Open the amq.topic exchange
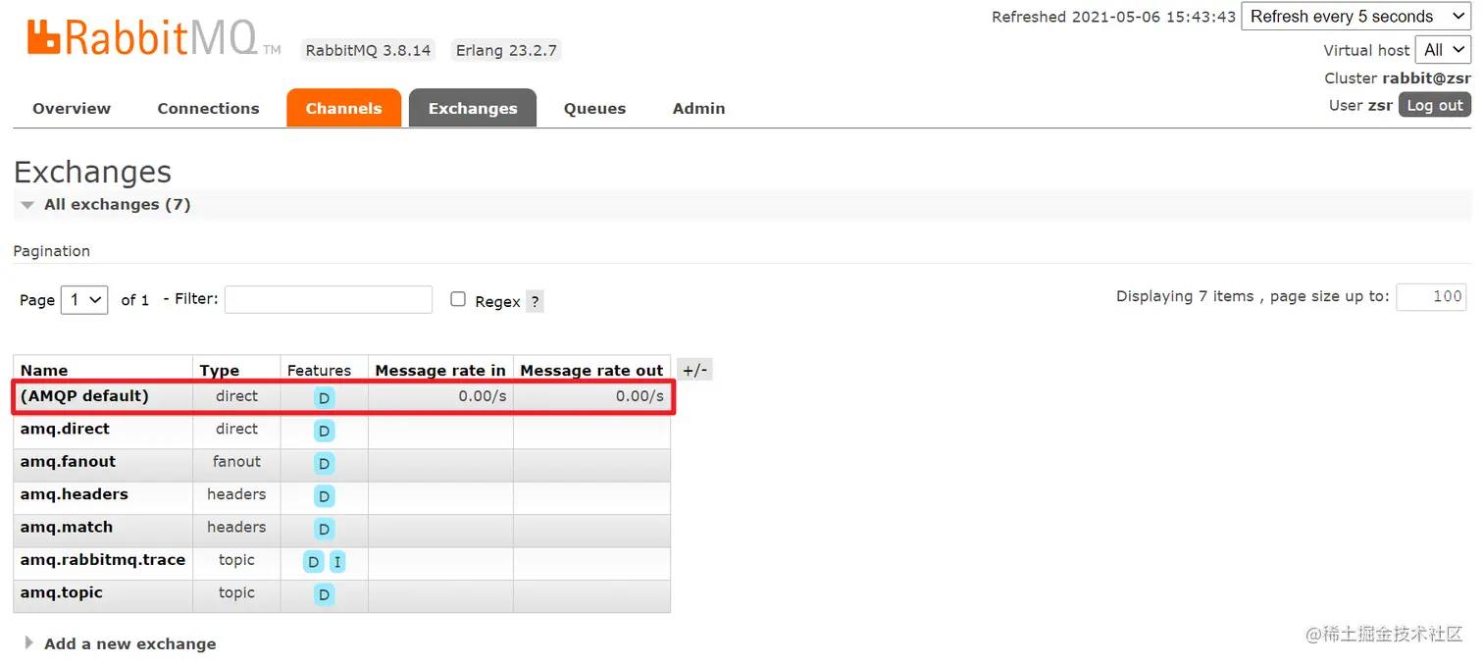The image size is (1483, 664). tap(62, 592)
